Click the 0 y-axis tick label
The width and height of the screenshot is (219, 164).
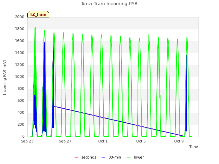click(23, 137)
